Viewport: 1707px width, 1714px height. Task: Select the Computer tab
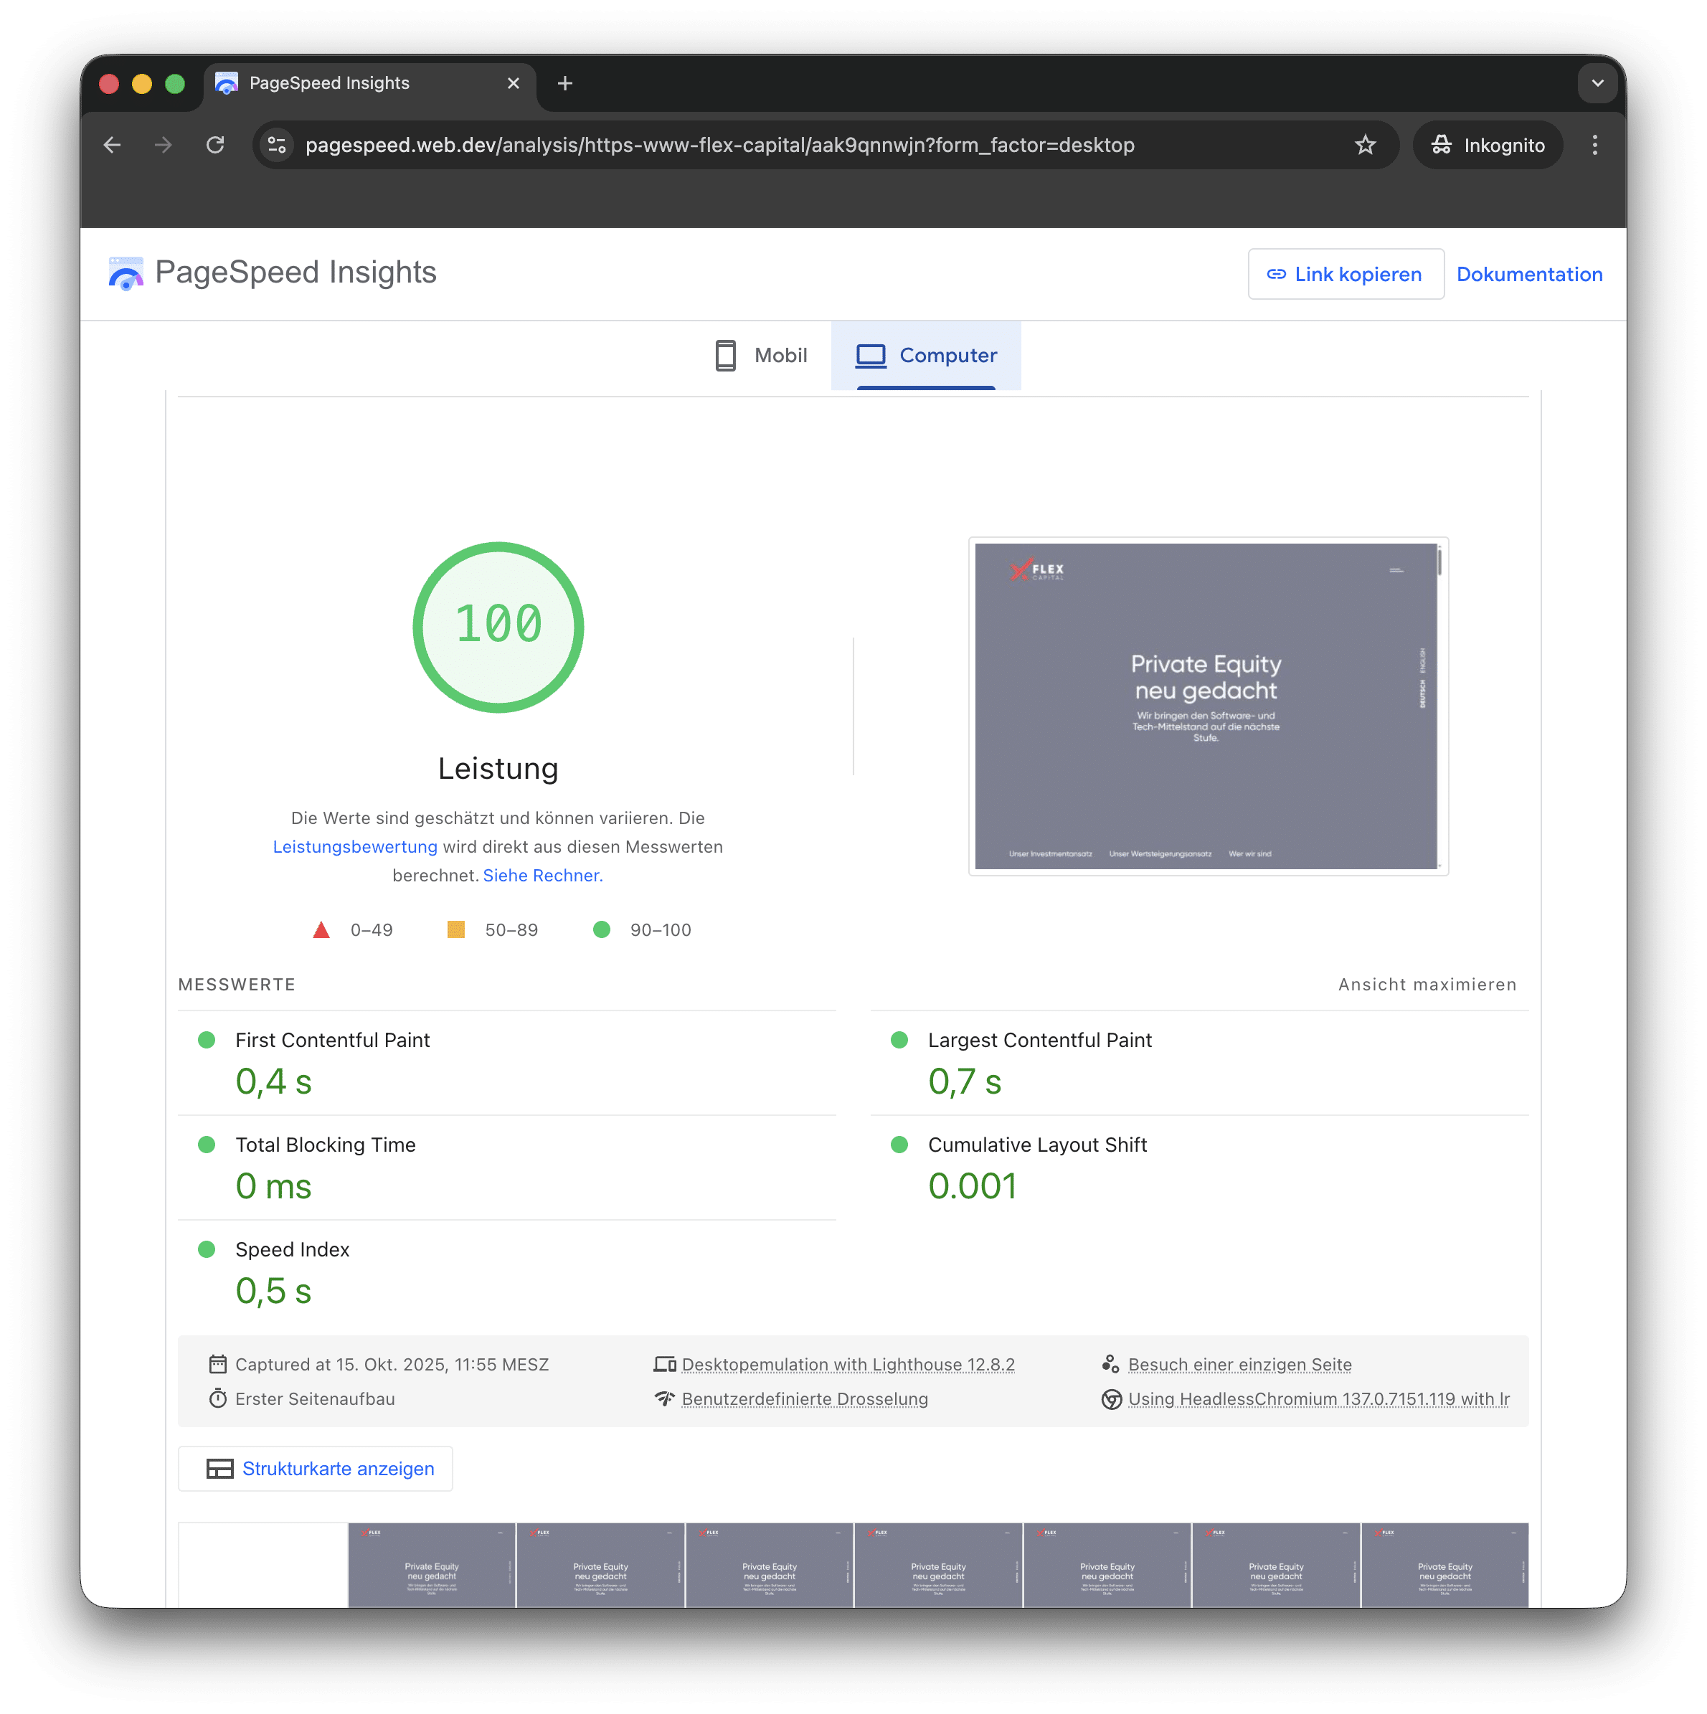coord(925,356)
